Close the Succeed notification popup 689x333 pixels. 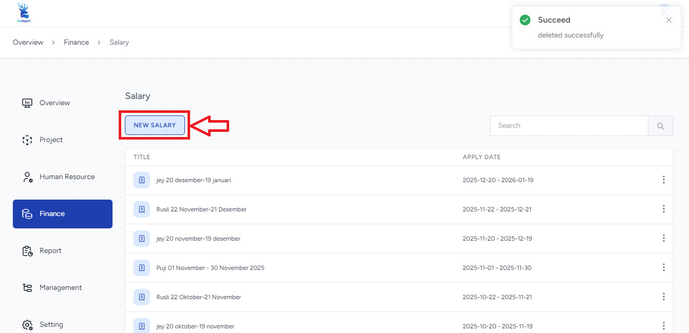(x=668, y=20)
